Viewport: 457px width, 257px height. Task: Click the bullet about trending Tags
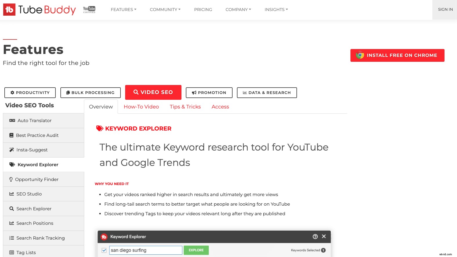tap(195, 214)
